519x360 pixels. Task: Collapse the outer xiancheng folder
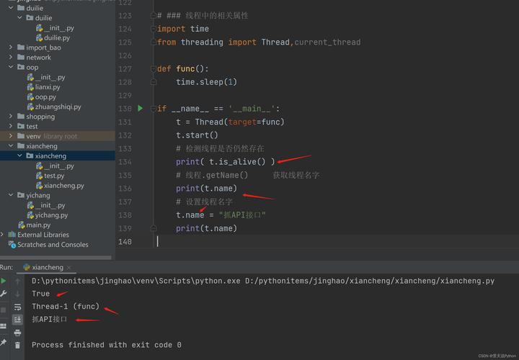pyautogui.click(x=11, y=145)
